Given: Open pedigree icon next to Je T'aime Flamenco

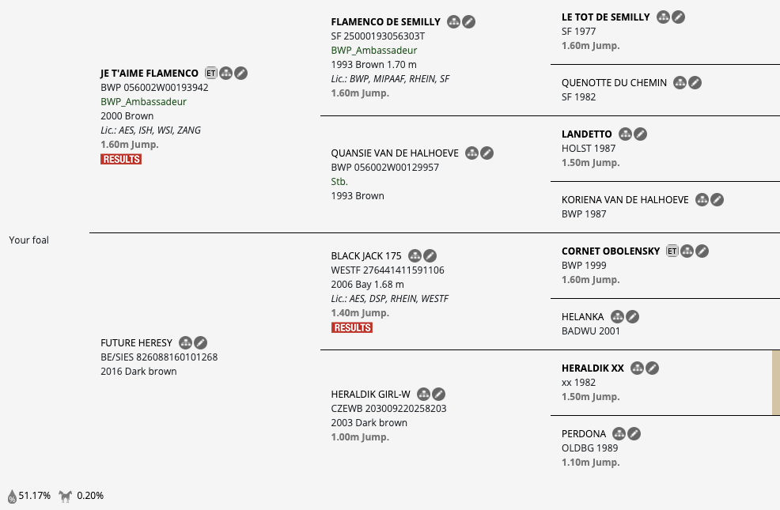Looking at the screenshot, I should tap(226, 74).
